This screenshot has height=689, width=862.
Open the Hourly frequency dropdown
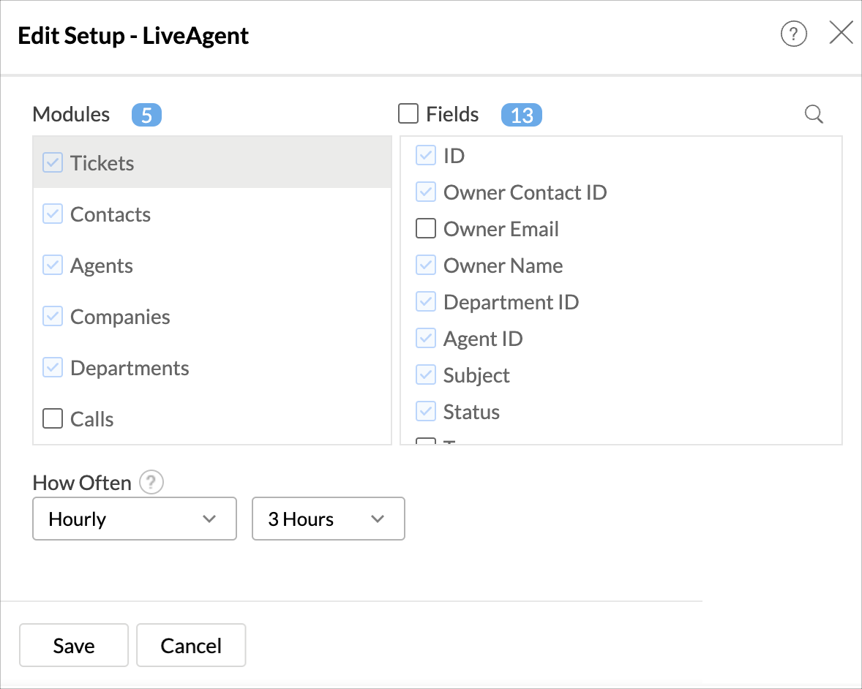click(x=135, y=519)
